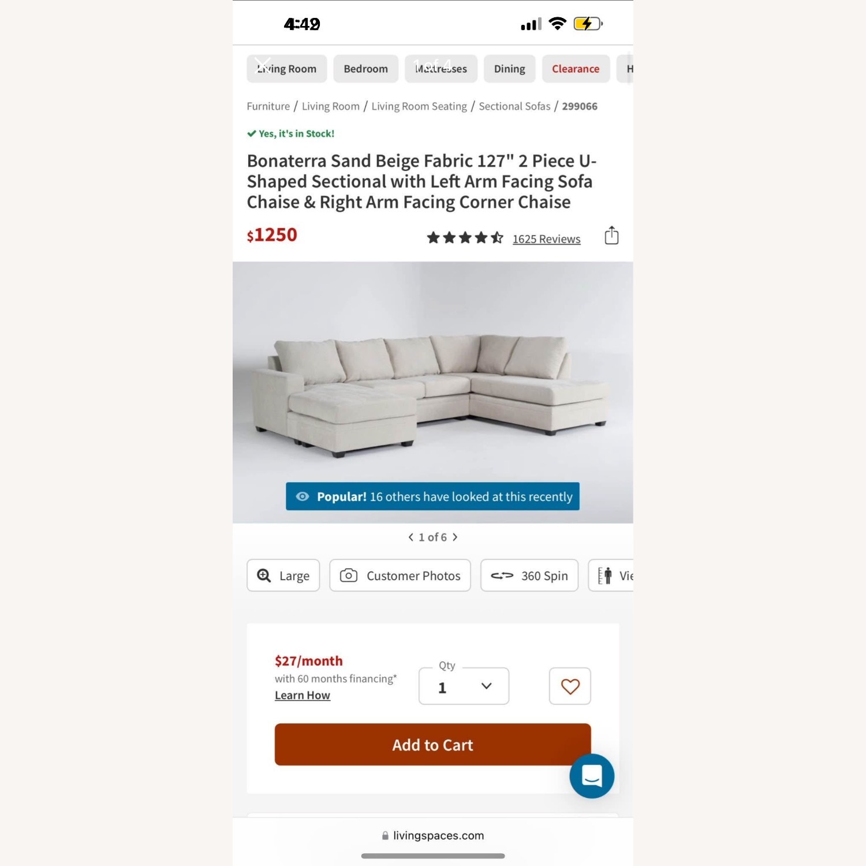Open the Dining category tab
The height and width of the screenshot is (866, 866).
pyautogui.click(x=510, y=69)
